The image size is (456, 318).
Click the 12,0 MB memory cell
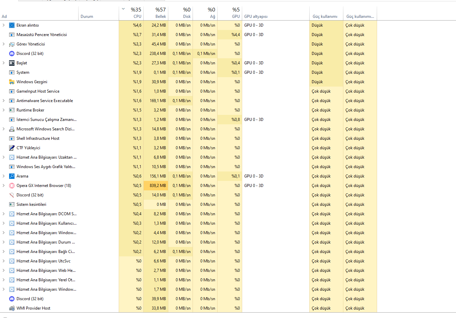coord(156,242)
